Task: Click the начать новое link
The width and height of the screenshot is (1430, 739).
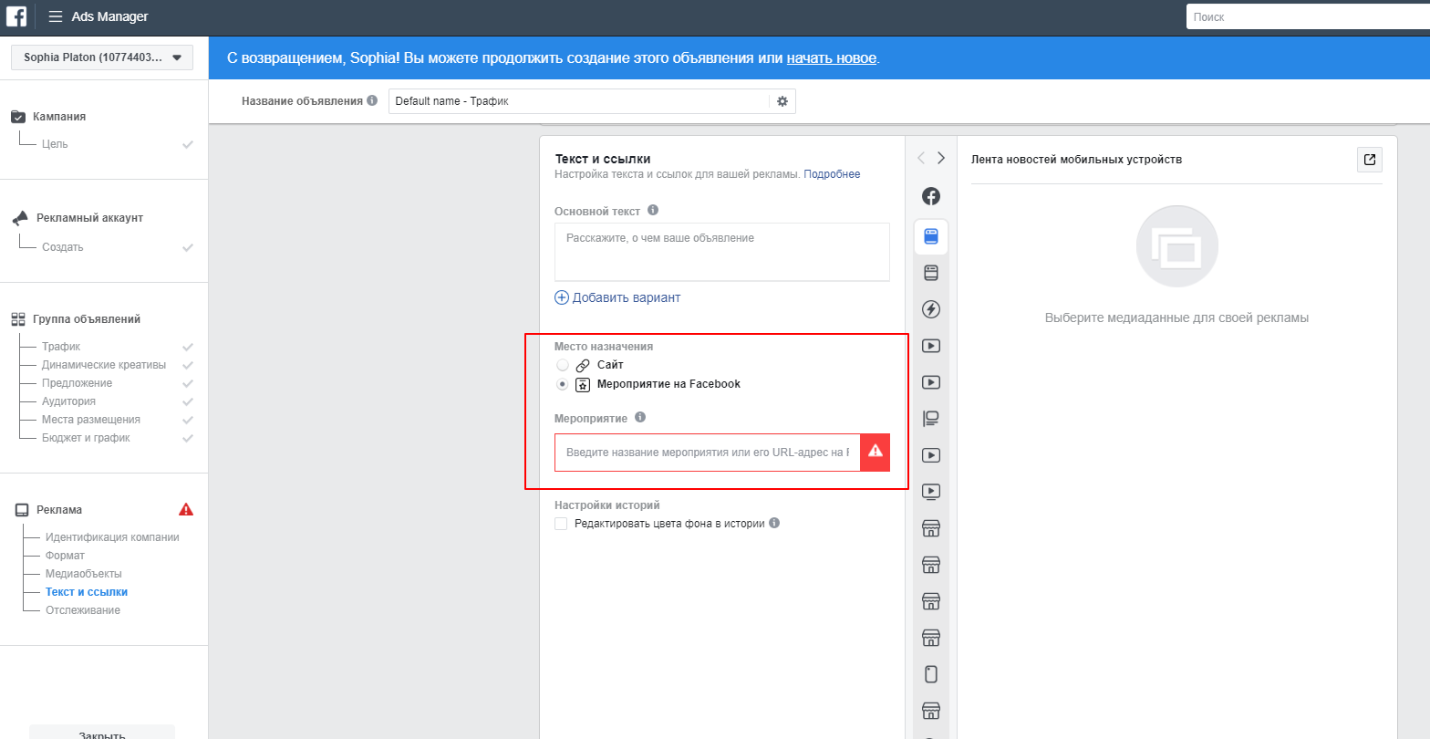Action: coord(831,58)
